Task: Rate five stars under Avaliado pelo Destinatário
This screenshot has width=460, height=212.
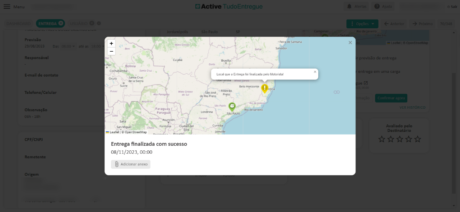Action: pos(418,139)
